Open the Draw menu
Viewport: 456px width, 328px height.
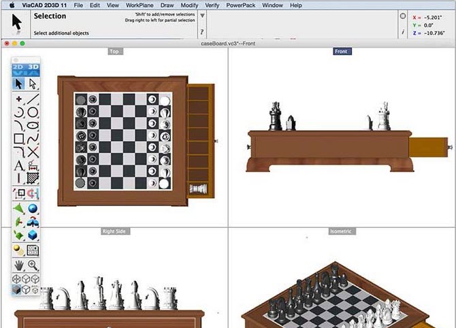[x=167, y=5]
